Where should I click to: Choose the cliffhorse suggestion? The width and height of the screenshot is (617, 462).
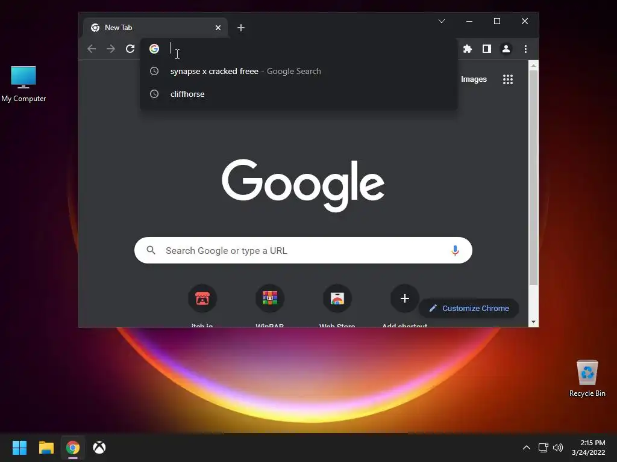click(x=299, y=94)
